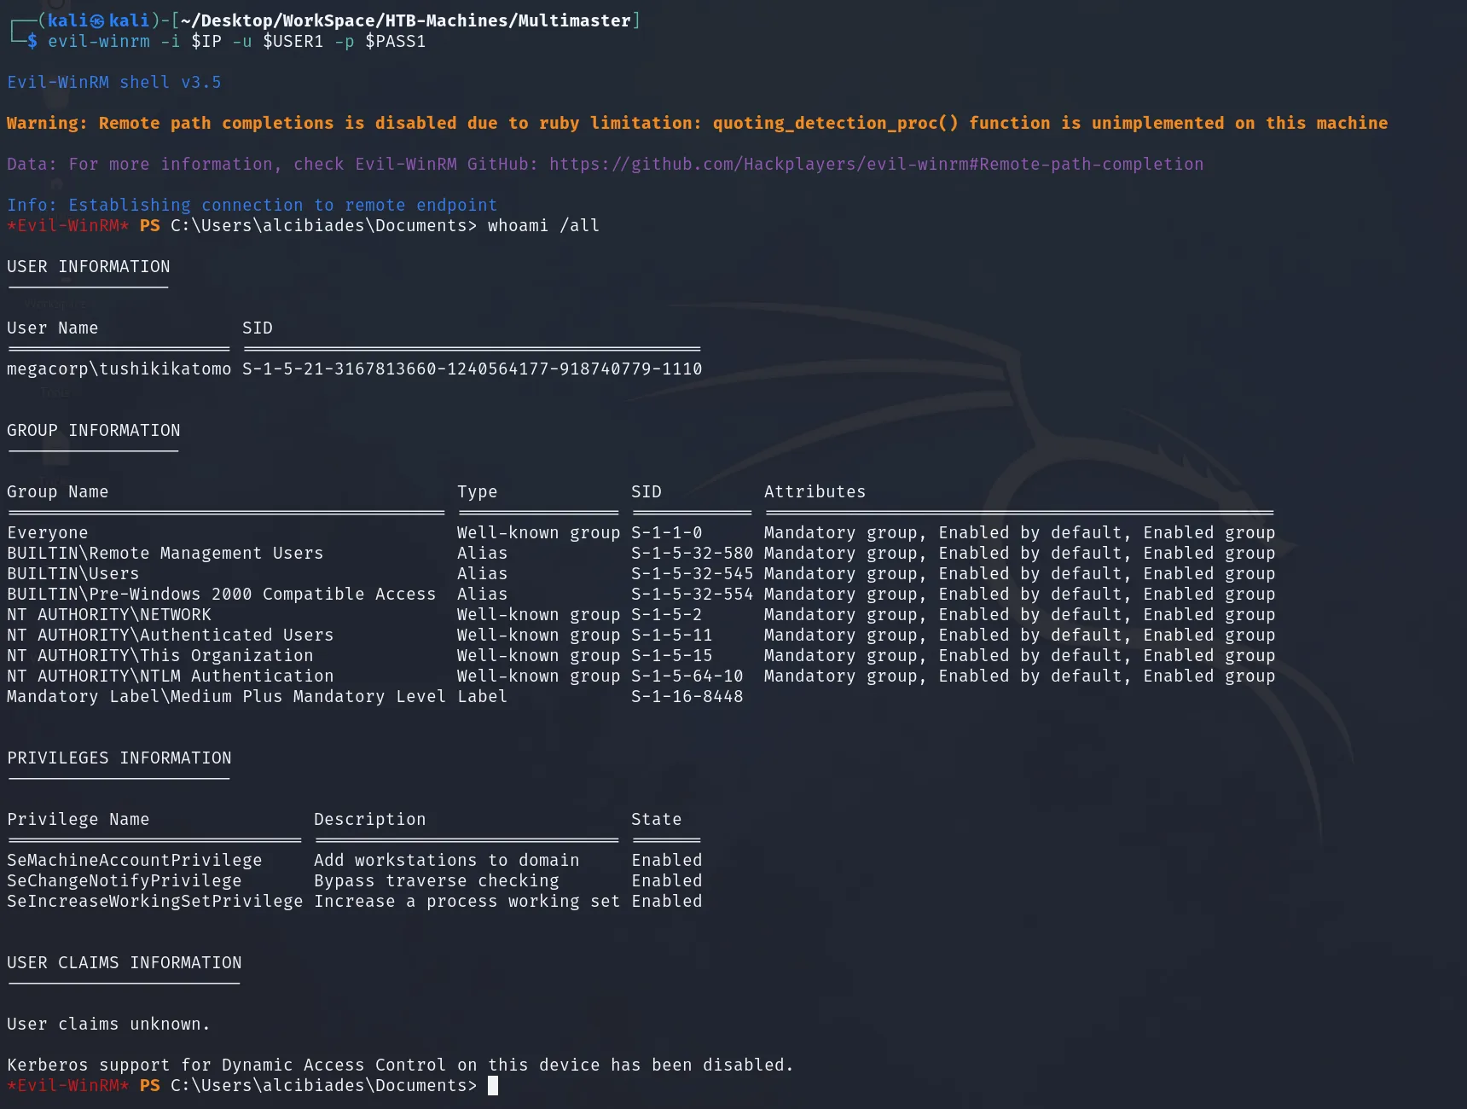Image resolution: width=1467 pixels, height=1109 pixels.
Task: Click 'Add workstations to domain' description
Action: [447, 860]
